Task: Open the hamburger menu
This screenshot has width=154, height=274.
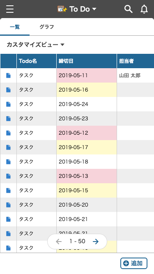Action: (x=10, y=9)
